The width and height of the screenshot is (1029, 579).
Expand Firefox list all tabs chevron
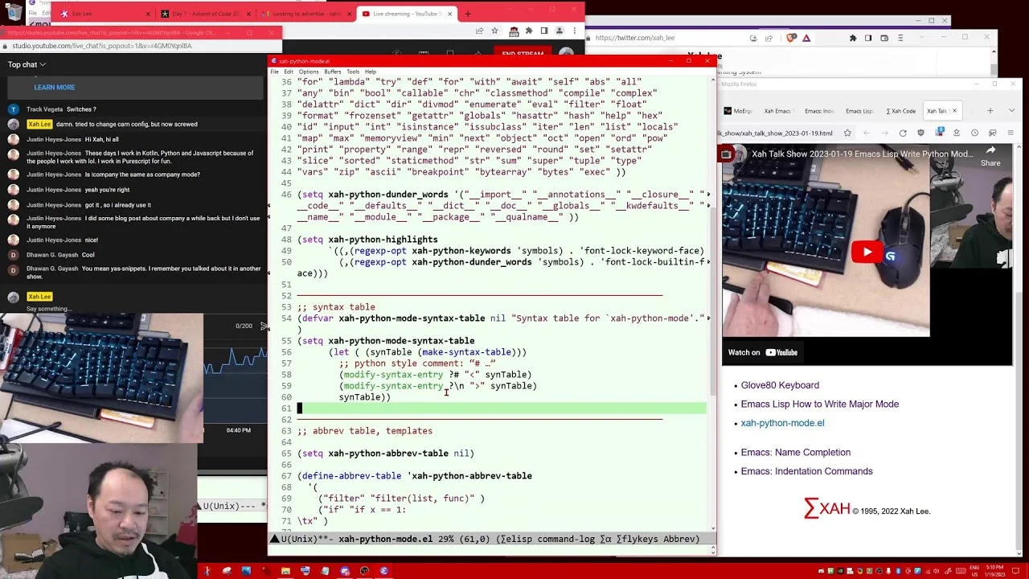click(x=1011, y=110)
